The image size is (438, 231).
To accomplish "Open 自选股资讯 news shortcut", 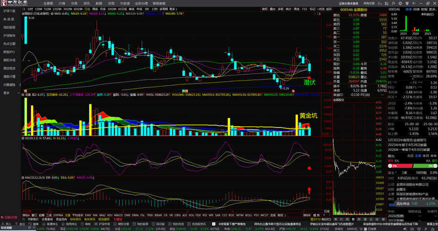I will tap(196, 224).
